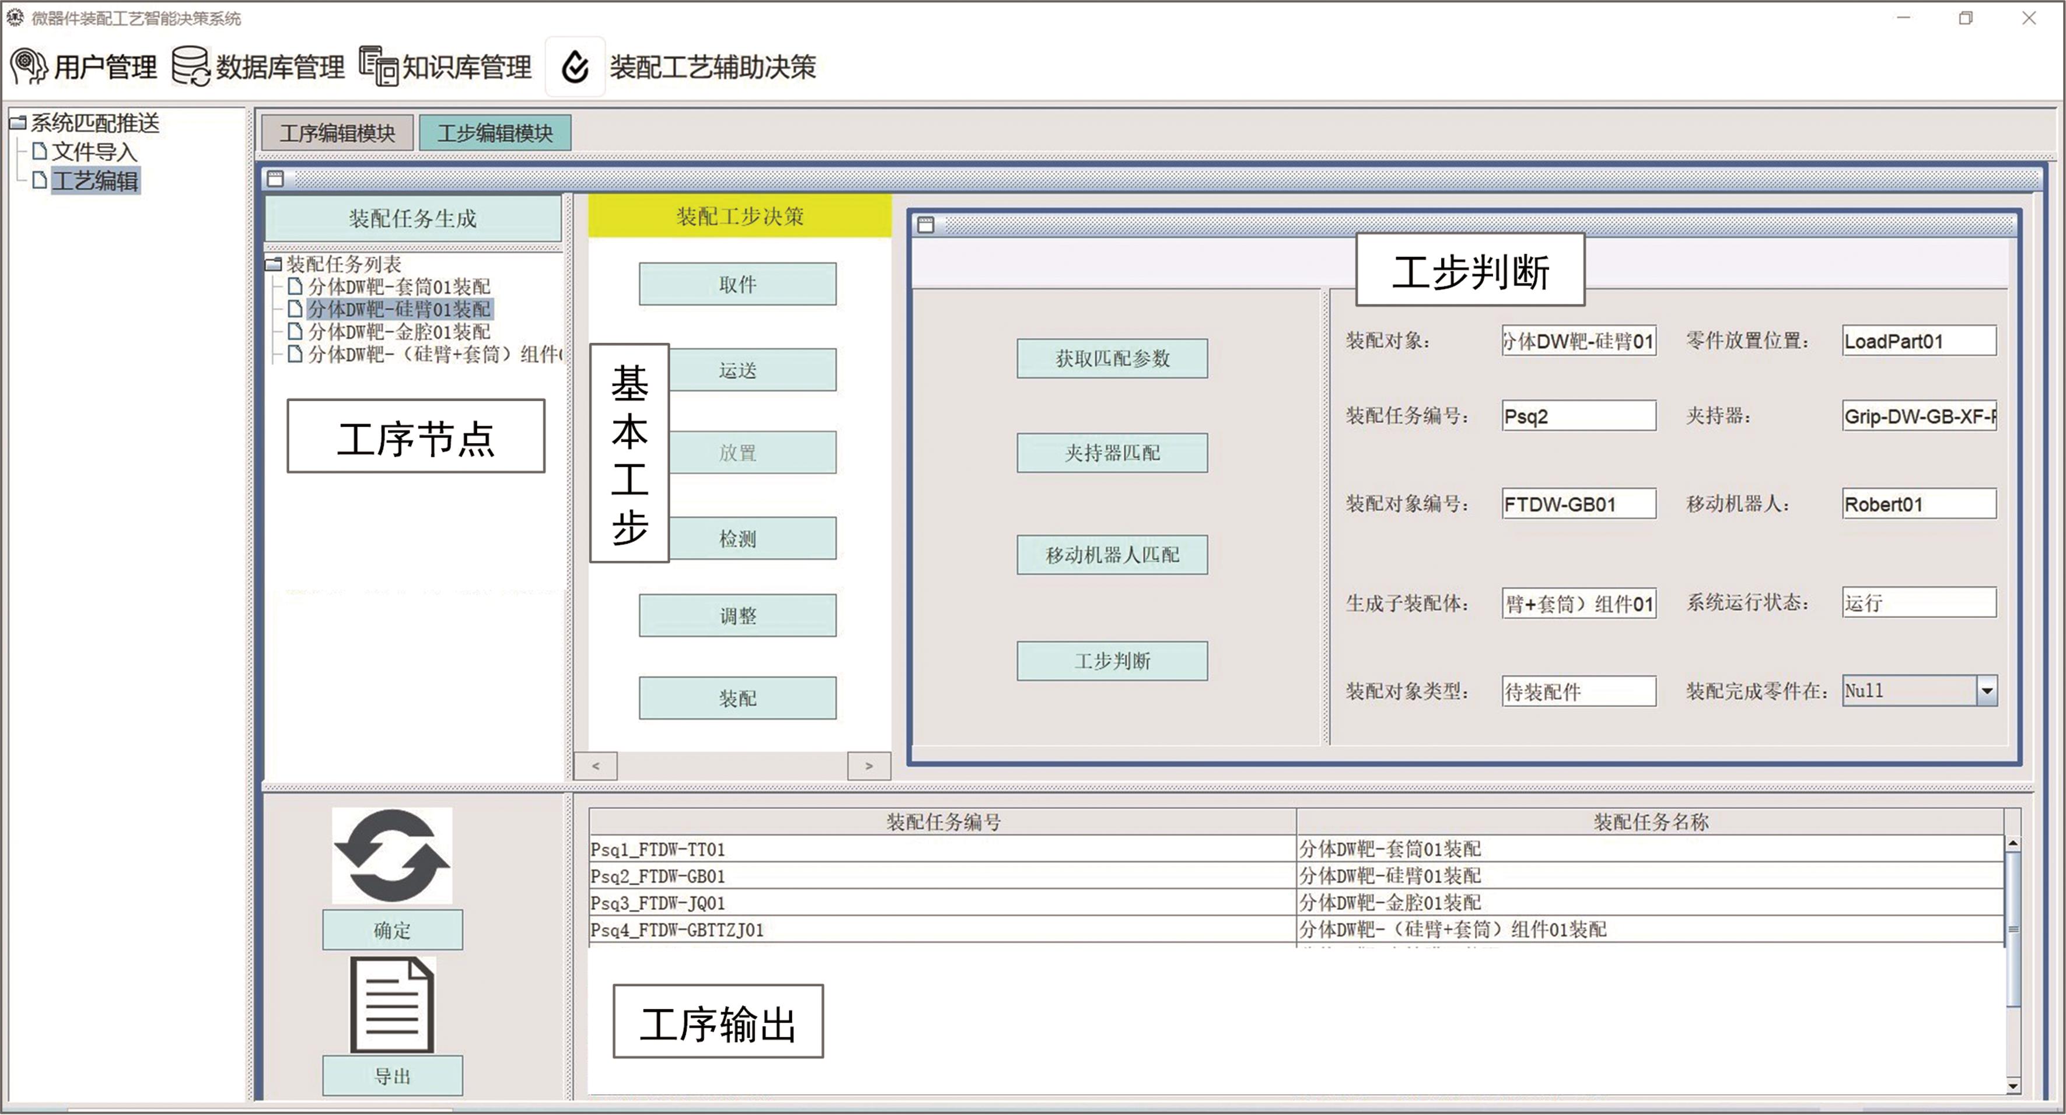The image size is (2066, 1115).
Task: Click the 文件导入 tree node icon
Action: click(40, 152)
